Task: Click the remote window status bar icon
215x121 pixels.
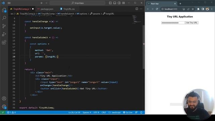Action: [x=3, y=113]
